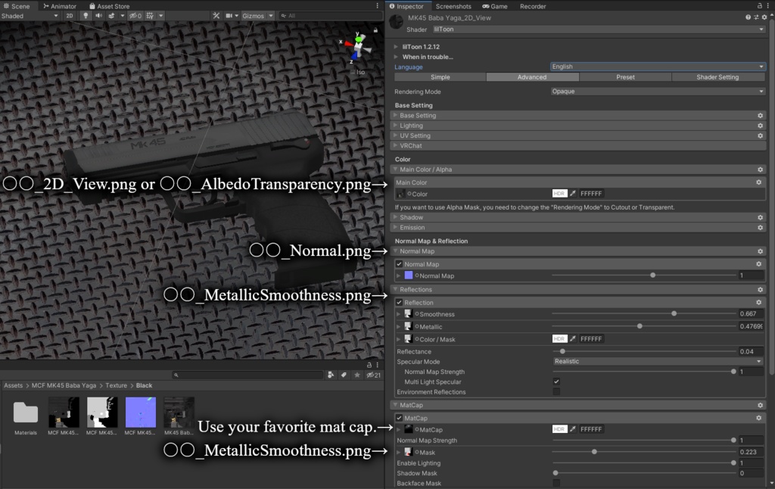Viewport: 775px width, 489px height.
Task: Toggle 2D view mode in Scene toolbar
Action: 70,16
